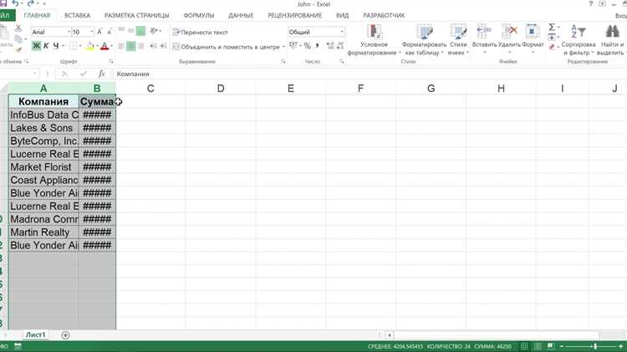Screen dimensions: 627x352
Task: Click the increase indent icon
Action: (x=163, y=46)
